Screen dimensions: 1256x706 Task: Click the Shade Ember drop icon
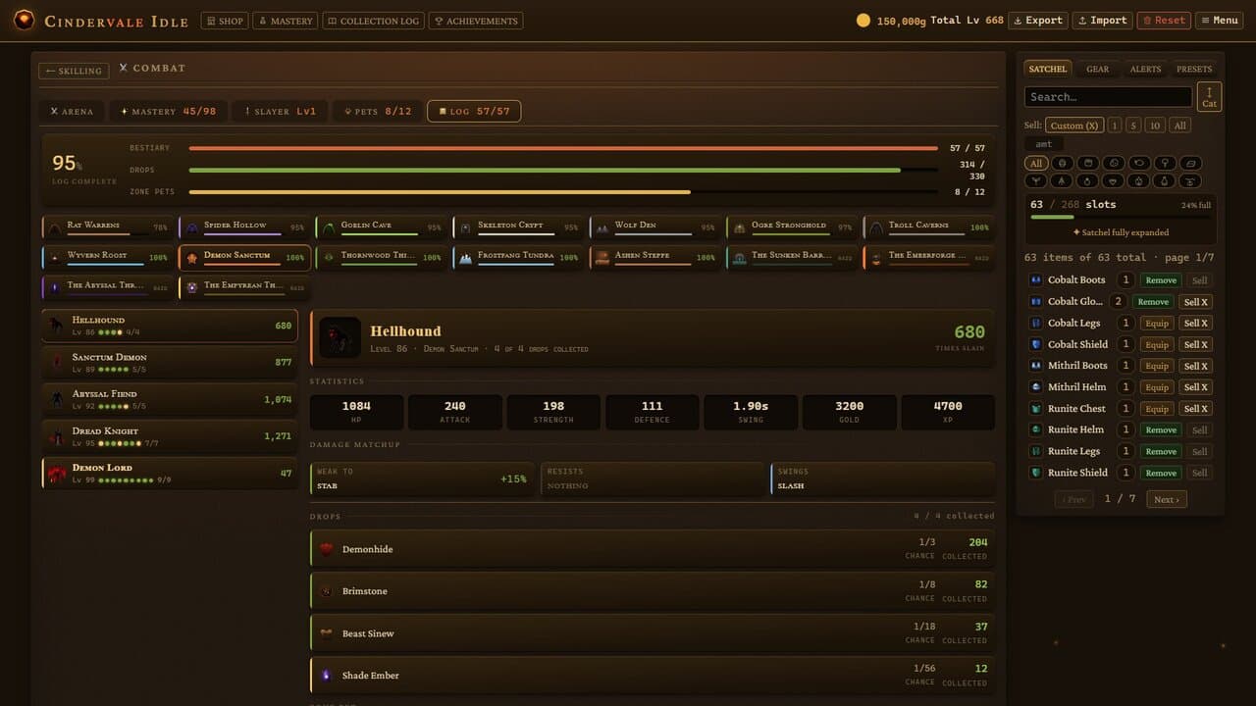(x=327, y=676)
